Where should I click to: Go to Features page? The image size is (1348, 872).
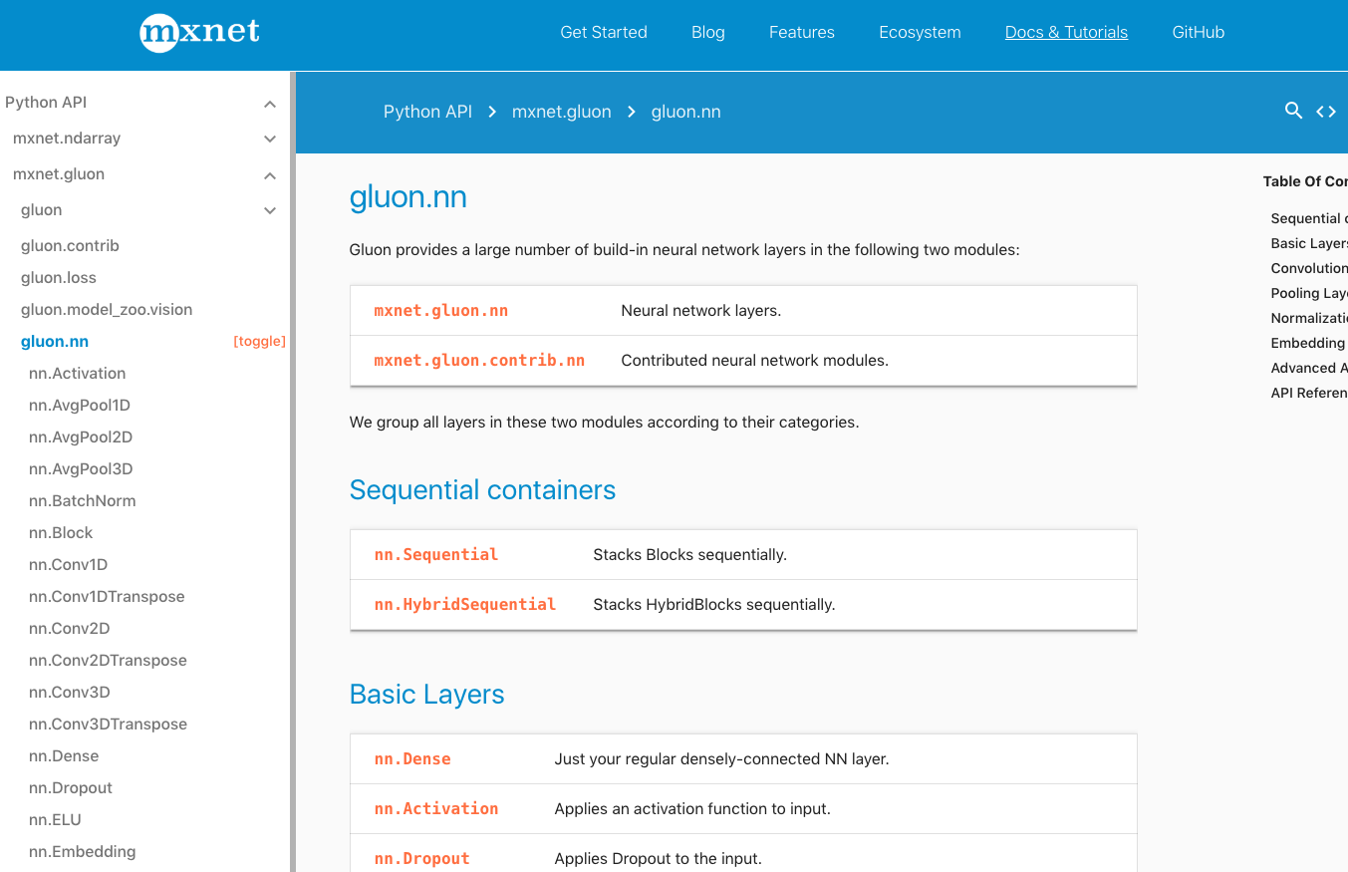point(802,32)
